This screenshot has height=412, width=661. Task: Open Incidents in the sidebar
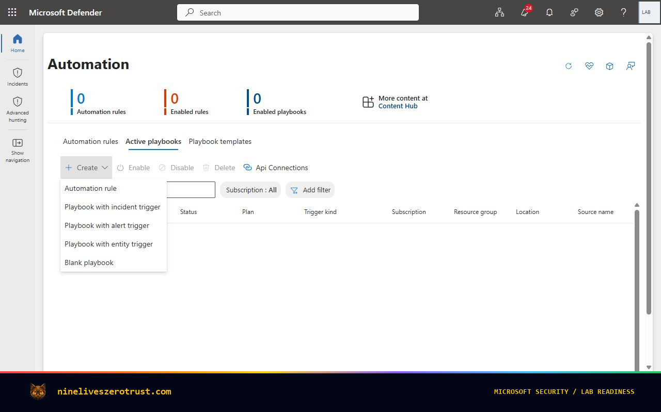[18, 77]
